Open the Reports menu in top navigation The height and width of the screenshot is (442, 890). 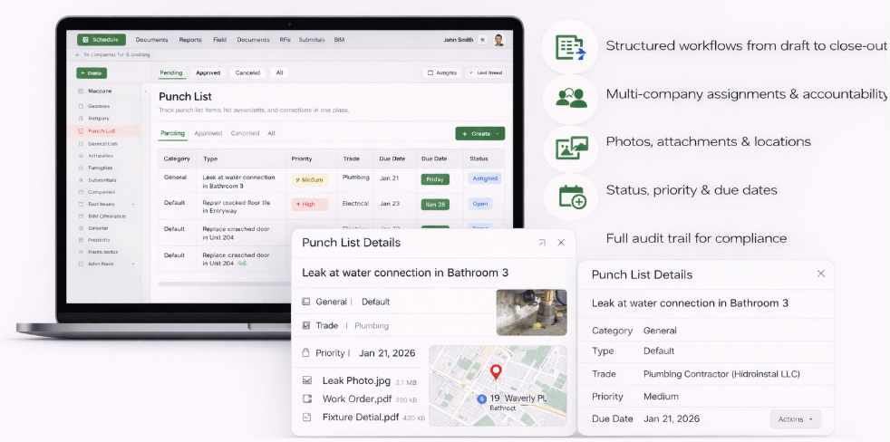[x=190, y=40]
